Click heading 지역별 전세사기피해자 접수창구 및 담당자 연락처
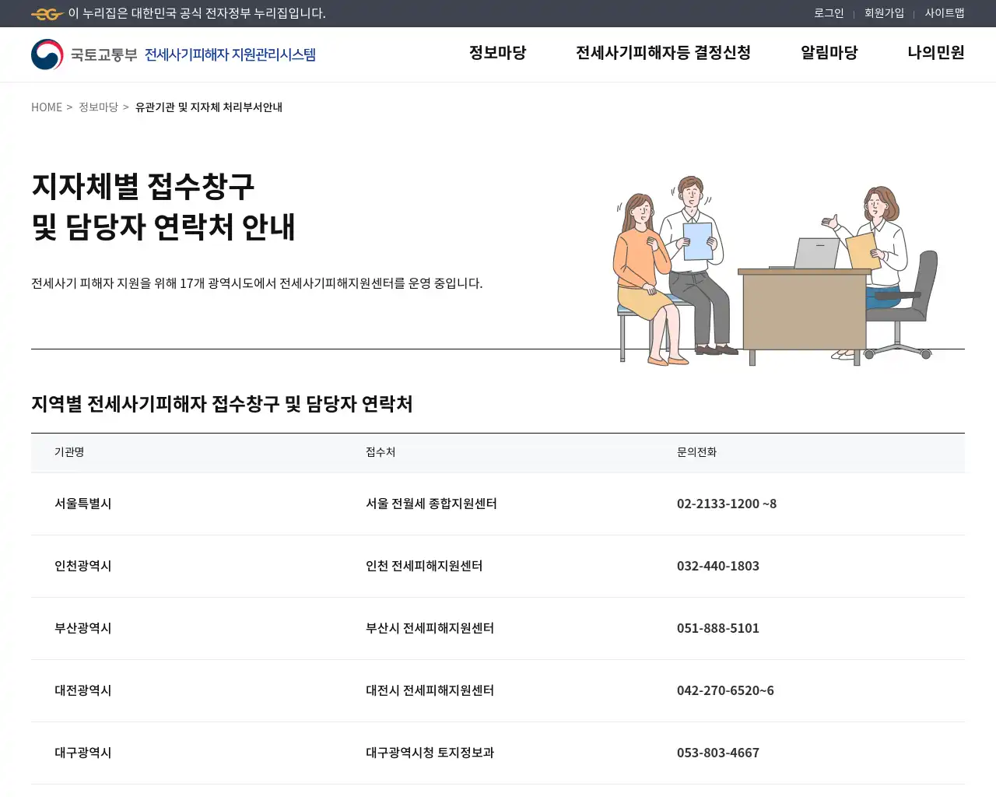The image size is (996, 797). [222, 404]
